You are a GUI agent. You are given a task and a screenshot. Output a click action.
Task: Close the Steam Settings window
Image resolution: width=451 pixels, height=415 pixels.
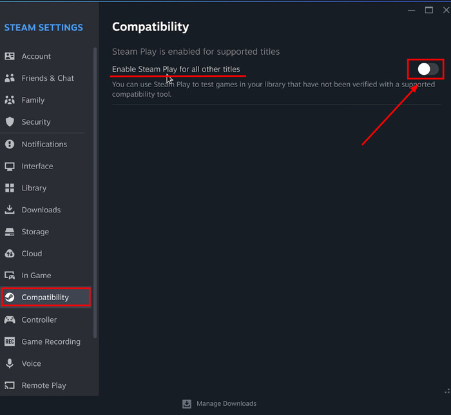446,10
